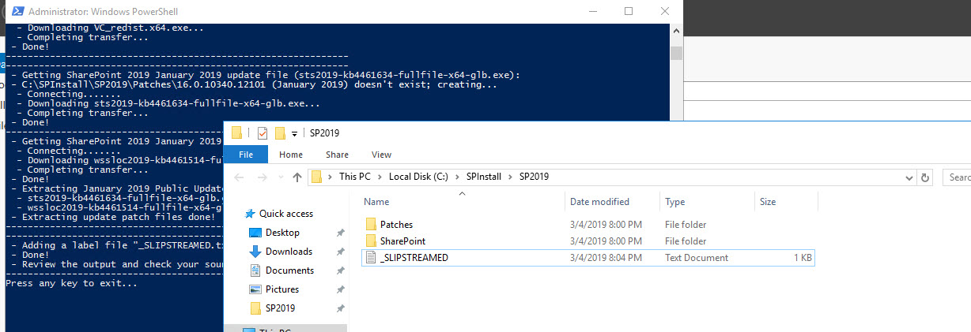This screenshot has height=332, width=971.
Task: Switch to the View ribbon tab
Action: [381, 155]
